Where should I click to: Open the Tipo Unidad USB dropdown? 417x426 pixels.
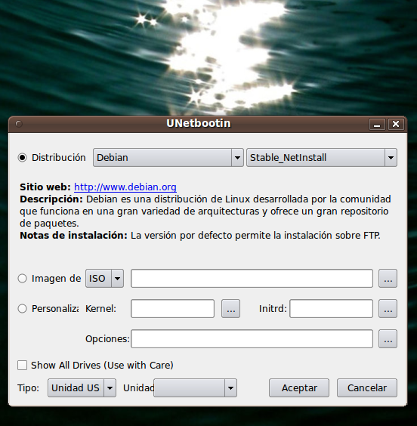click(82, 388)
